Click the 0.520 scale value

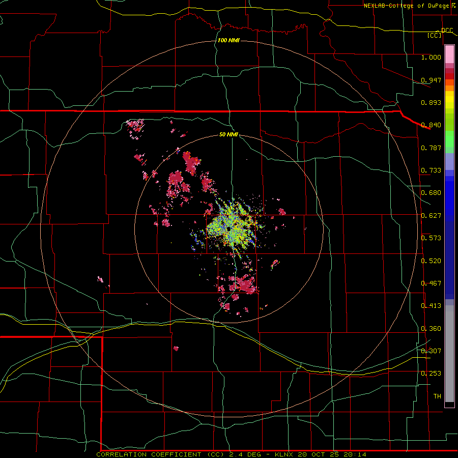point(431,261)
